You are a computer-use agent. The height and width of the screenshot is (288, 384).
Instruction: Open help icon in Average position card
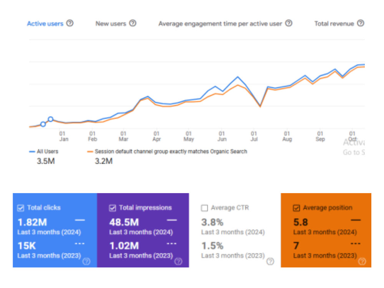(362, 261)
